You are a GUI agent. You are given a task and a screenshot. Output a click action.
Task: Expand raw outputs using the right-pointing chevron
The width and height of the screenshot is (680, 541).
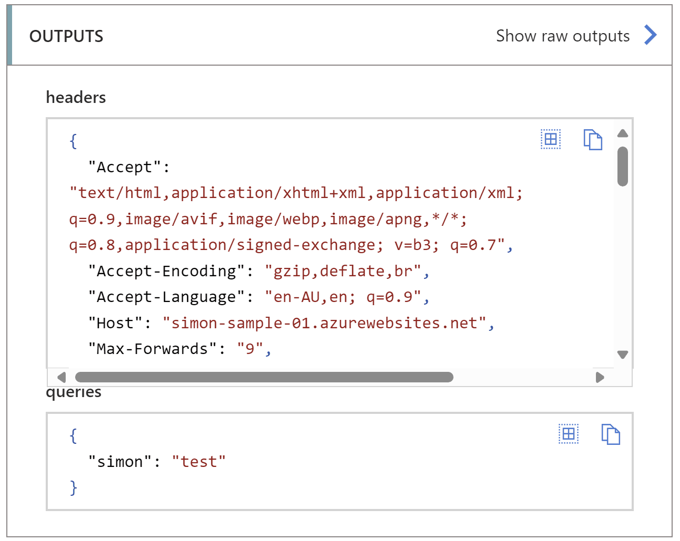point(650,35)
